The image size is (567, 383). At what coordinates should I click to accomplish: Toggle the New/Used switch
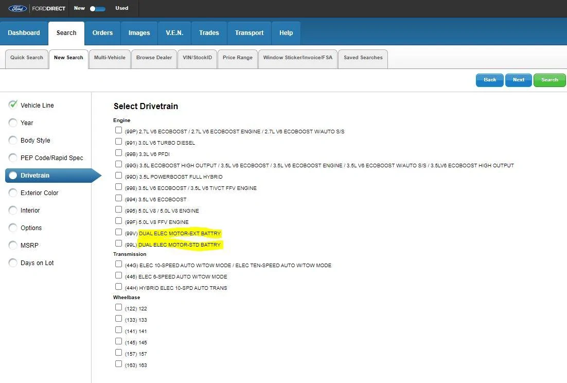pos(97,9)
